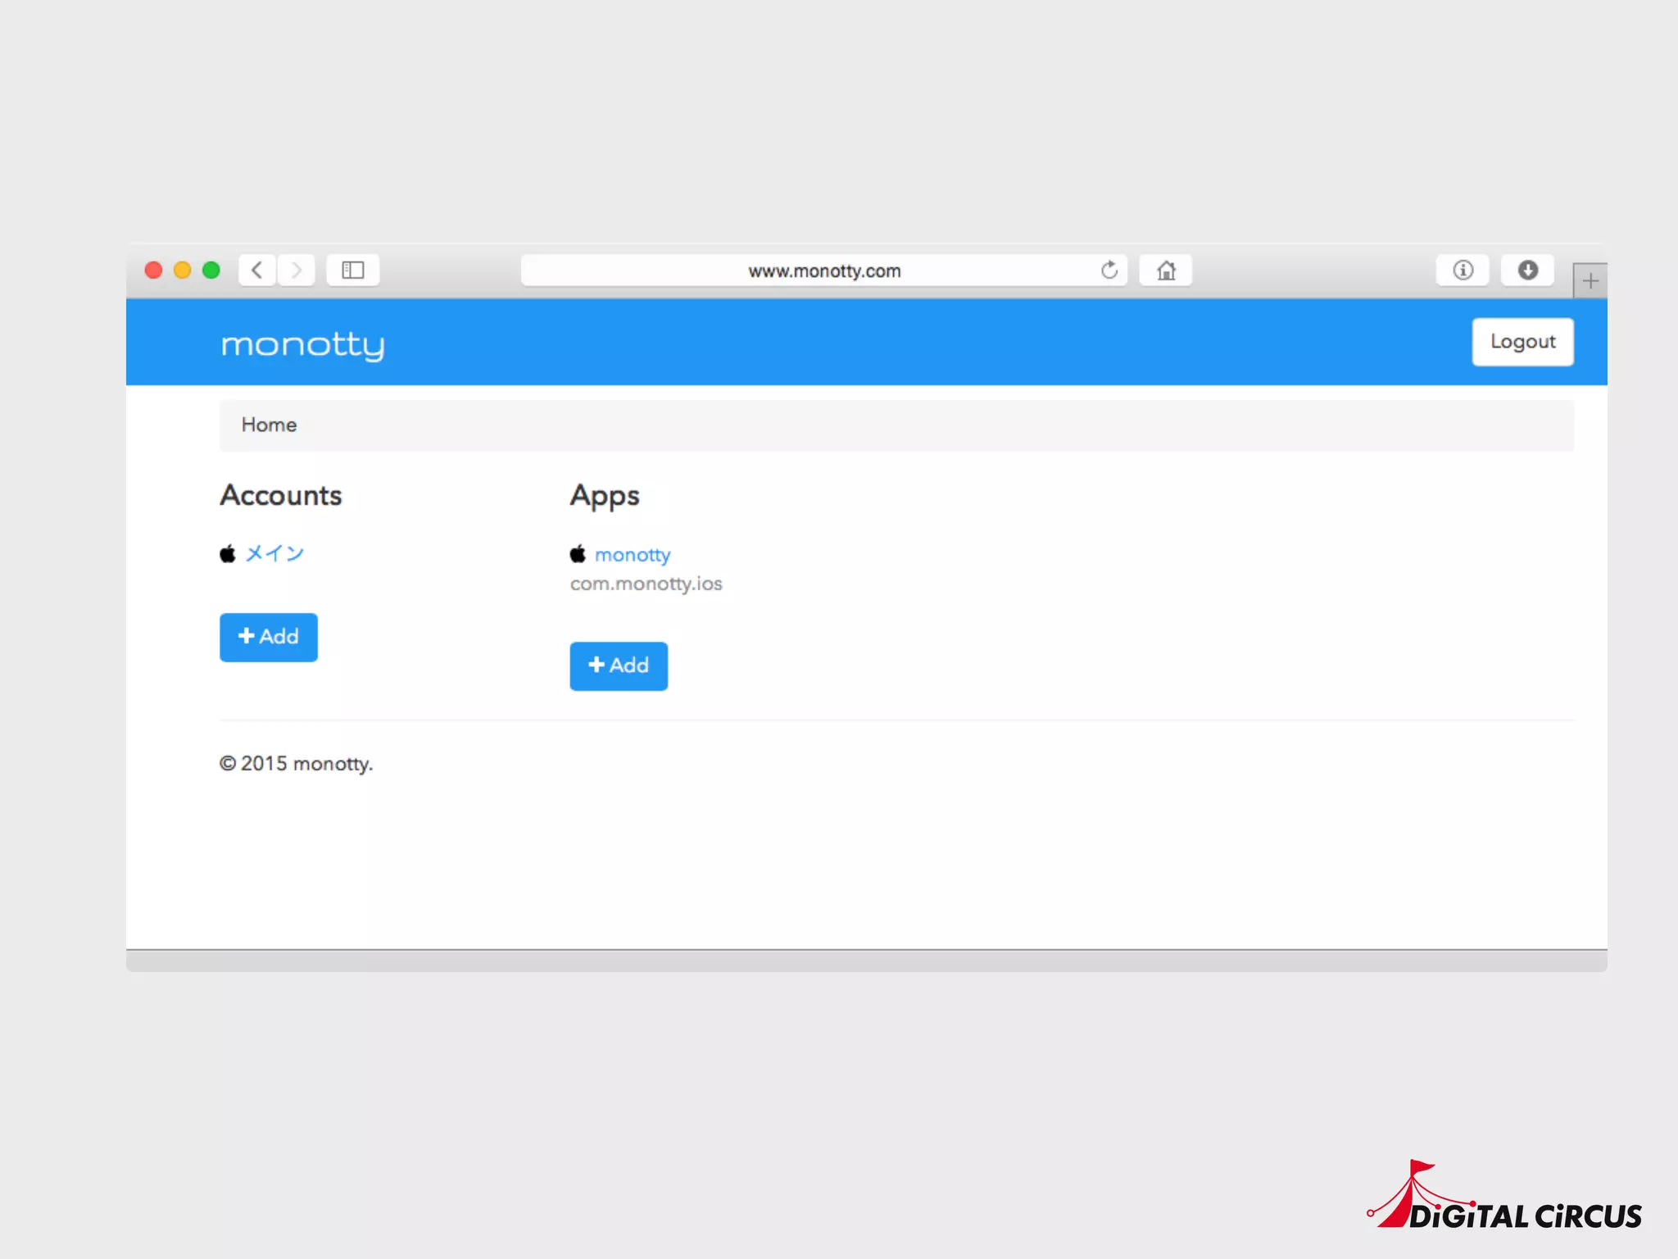Screen dimensions: 1678x1259
Task: Click the yellow minimize window button
Action: (x=182, y=270)
